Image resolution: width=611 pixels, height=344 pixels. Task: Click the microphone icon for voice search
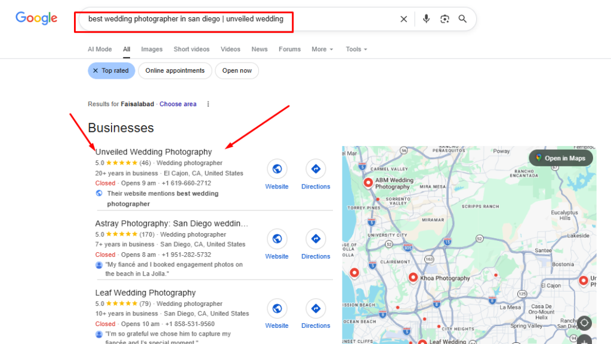click(426, 18)
